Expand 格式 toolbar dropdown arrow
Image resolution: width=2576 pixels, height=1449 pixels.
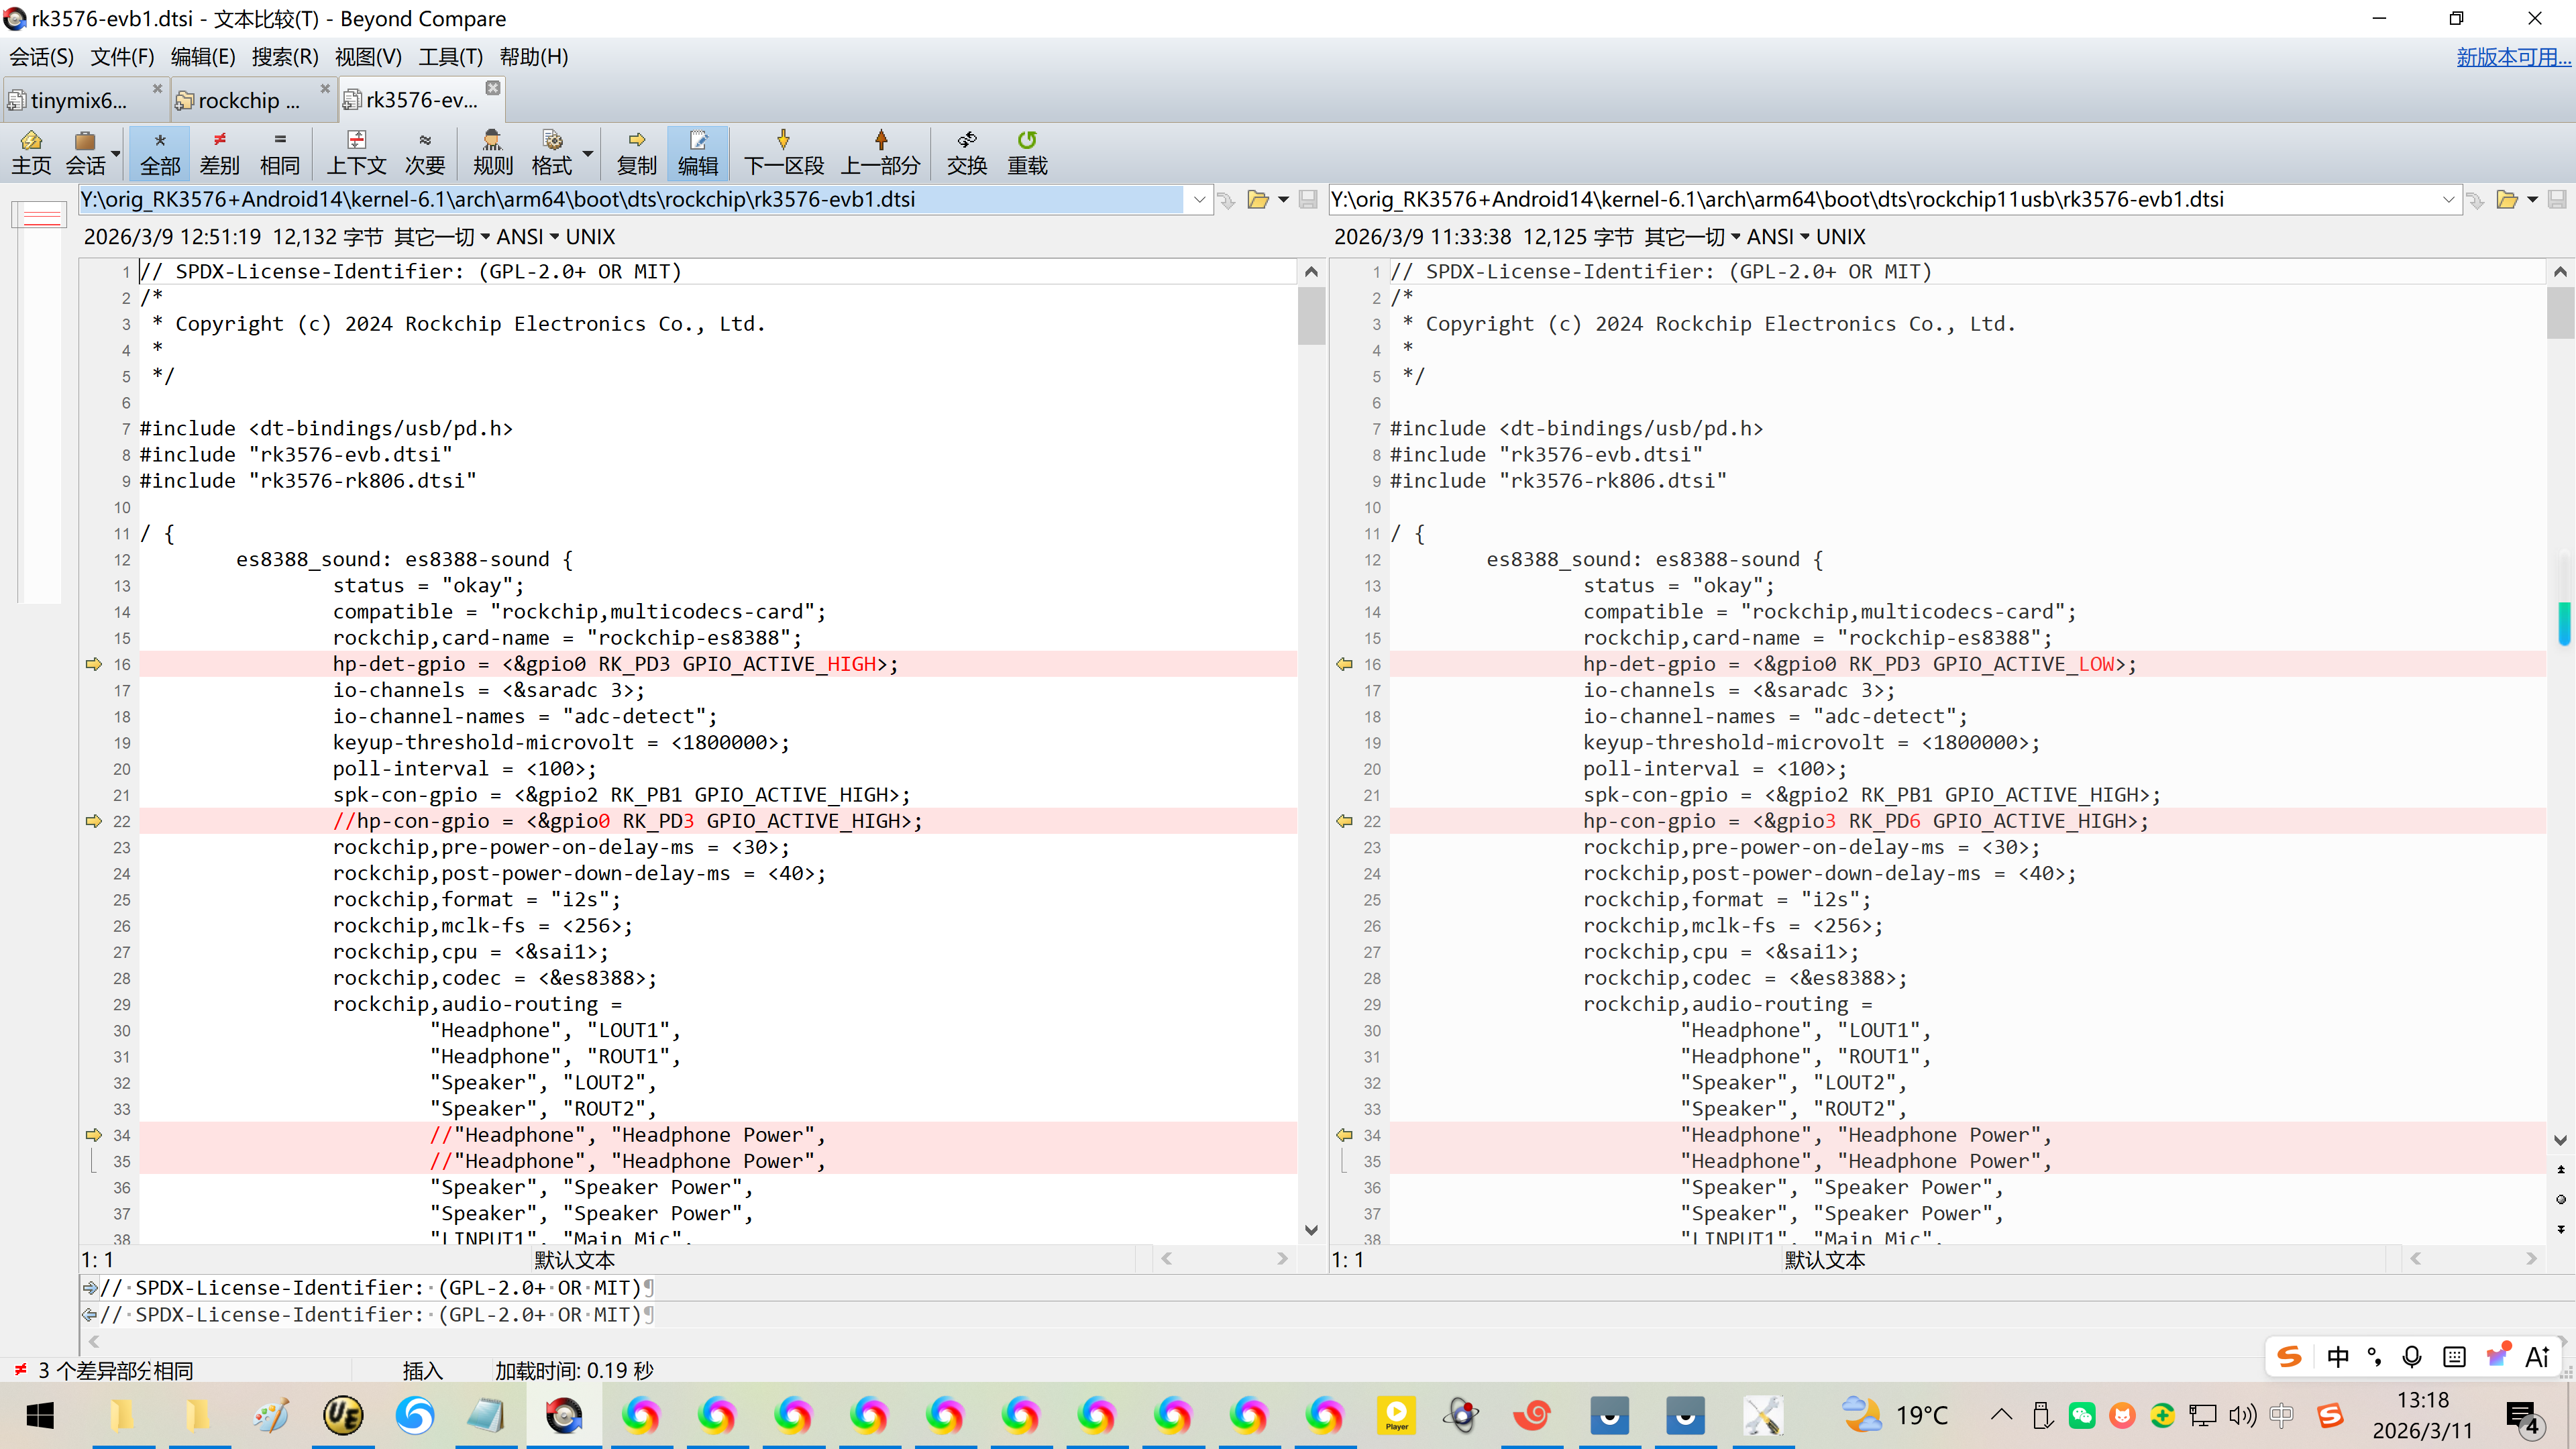[588, 153]
